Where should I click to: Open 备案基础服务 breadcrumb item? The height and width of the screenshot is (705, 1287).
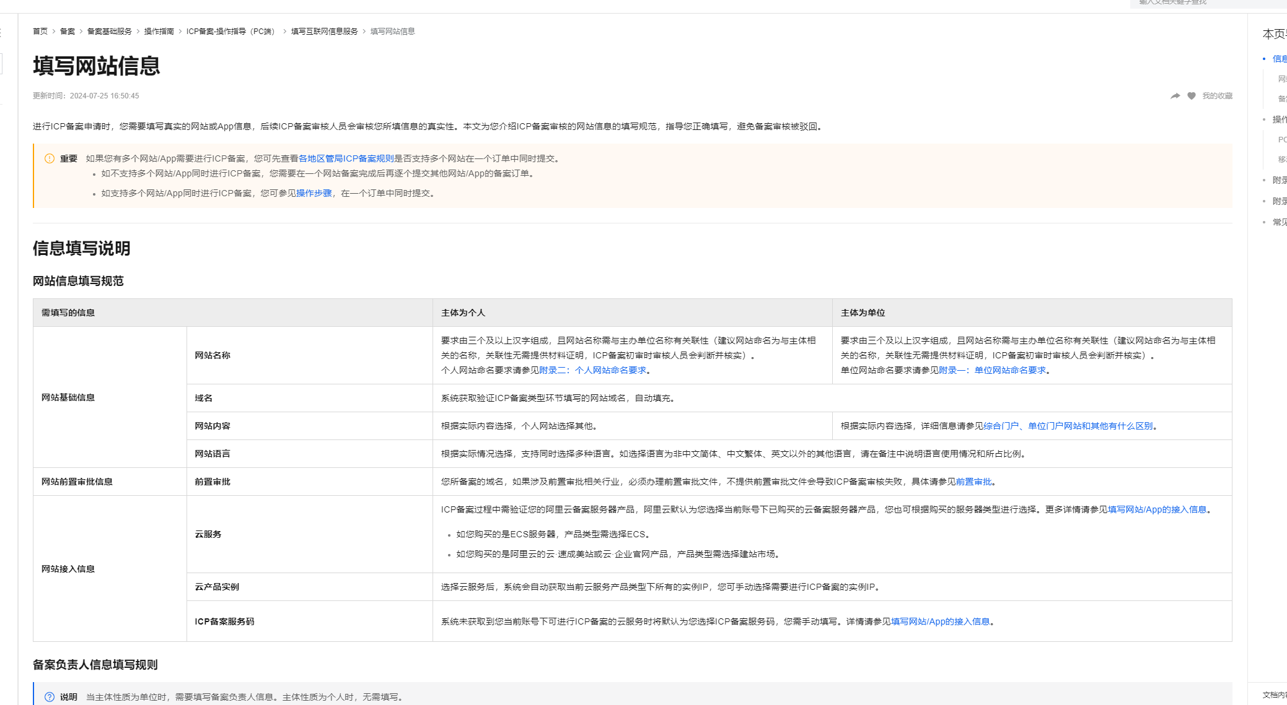tap(109, 32)
